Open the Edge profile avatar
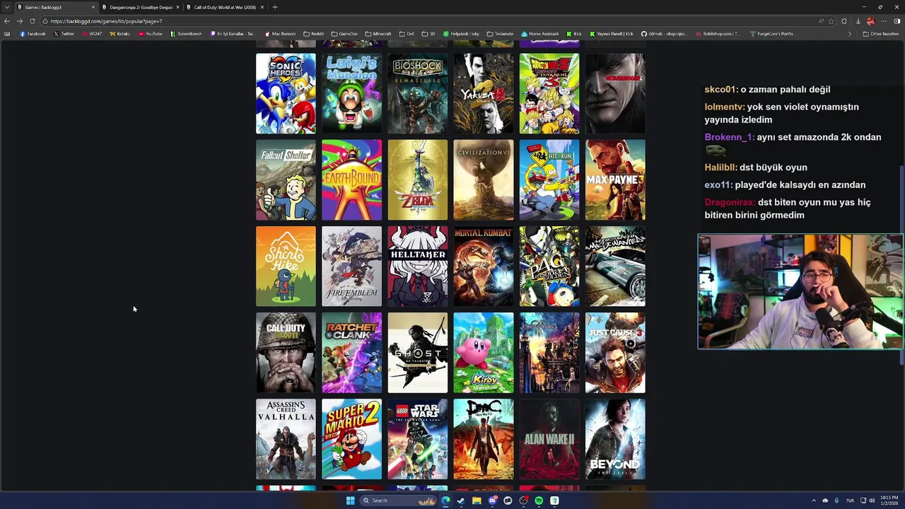 pyautogui.click(x=870, y=21)
